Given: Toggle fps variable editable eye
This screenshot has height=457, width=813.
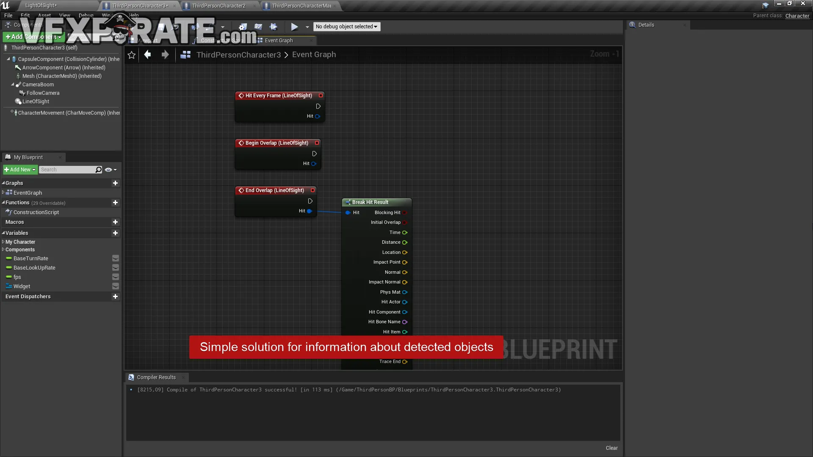Looking at the screenshot, I should [x=115, y=277].
